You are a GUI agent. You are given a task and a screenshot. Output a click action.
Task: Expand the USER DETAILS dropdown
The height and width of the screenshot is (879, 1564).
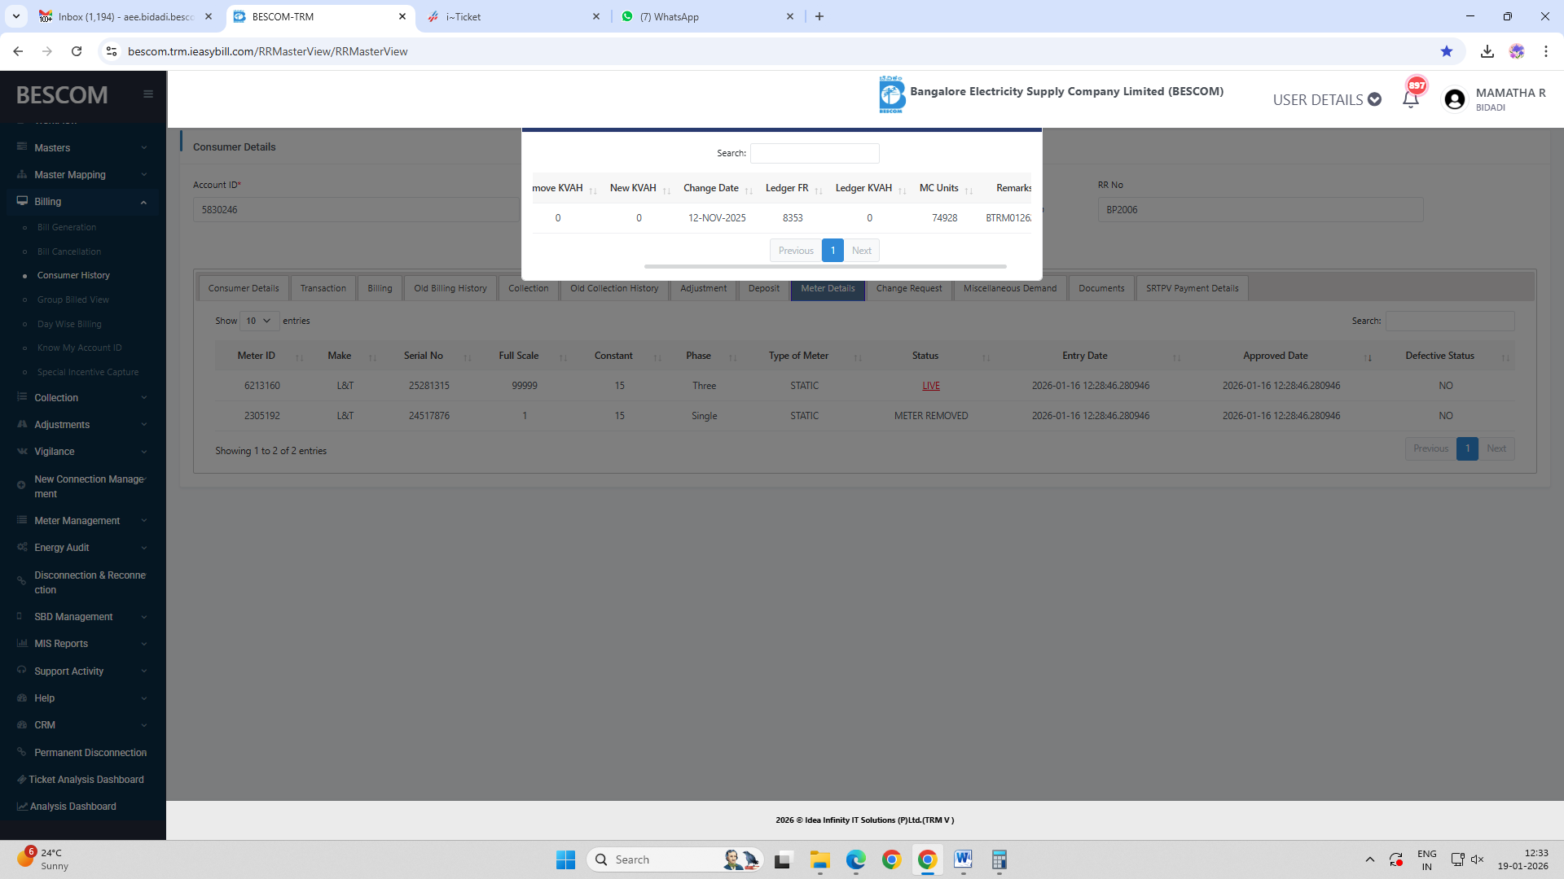point(1327,99)
